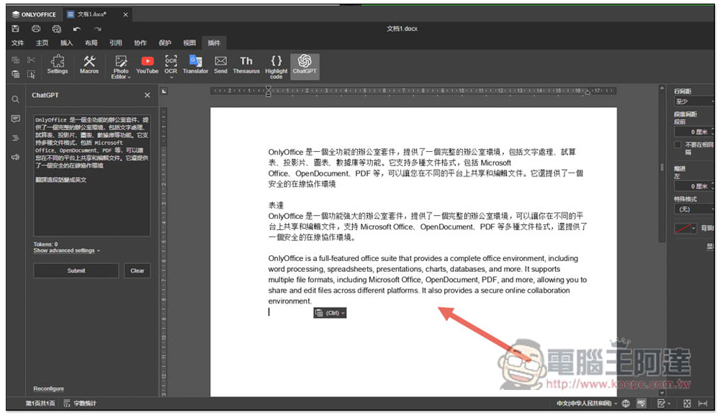Open the Thesaurus plugin

[246, 65]
